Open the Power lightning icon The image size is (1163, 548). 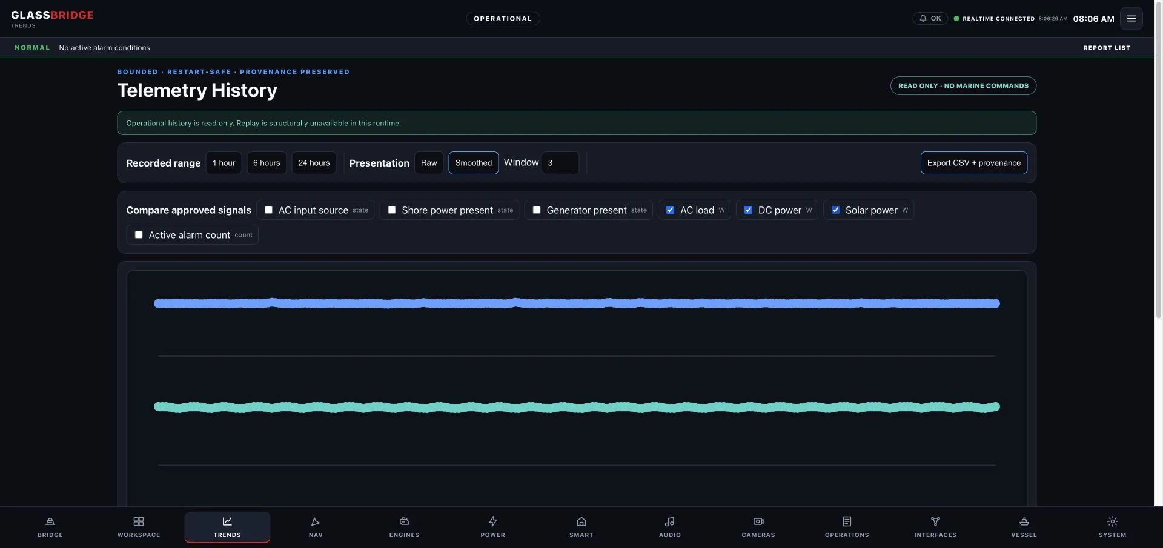click(493, 521)
